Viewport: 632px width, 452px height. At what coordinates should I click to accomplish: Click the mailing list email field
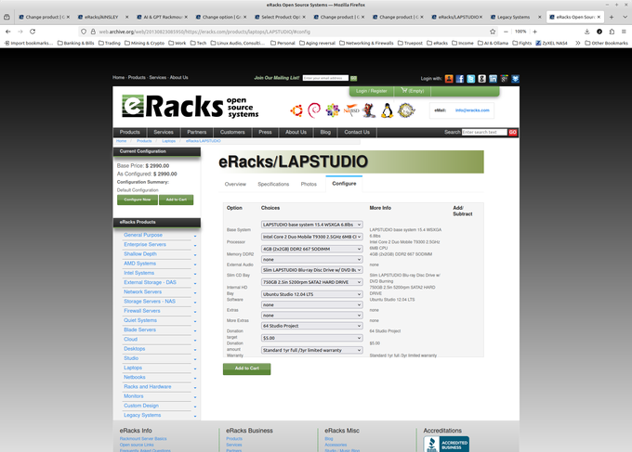coord(325,78)
